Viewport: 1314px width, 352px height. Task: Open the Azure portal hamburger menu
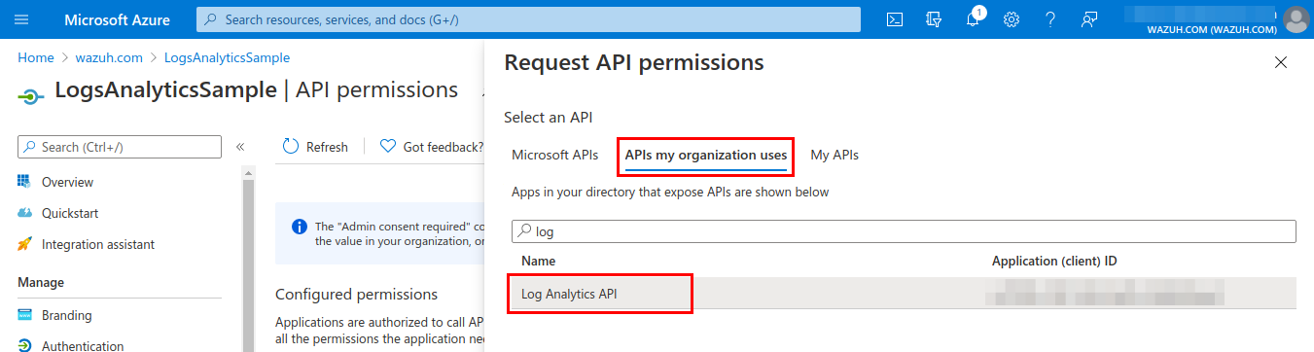pyautogui.click(x=22, y=19)
